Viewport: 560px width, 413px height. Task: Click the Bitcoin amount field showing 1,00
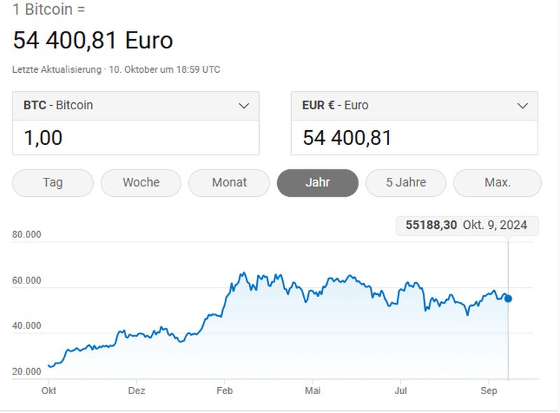(136, 137)
